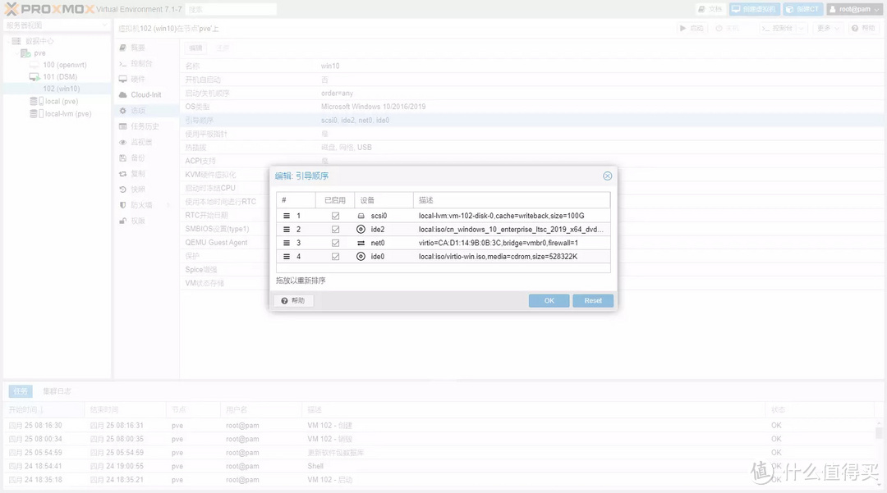Click drag handle for net0 row
The image size is (887, 493).
[x=287, y=243]
